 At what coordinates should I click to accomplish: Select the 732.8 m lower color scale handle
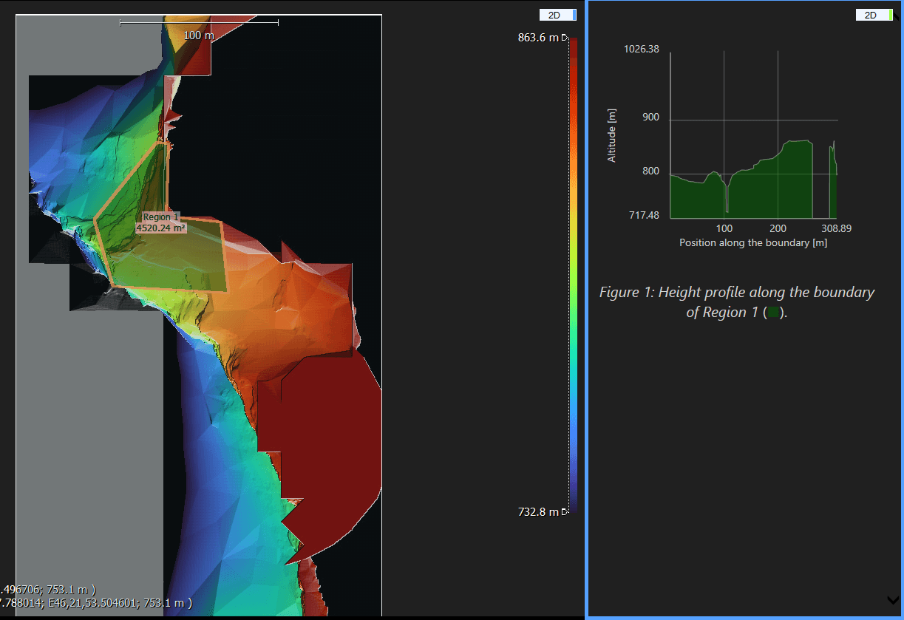pos(565,511)
